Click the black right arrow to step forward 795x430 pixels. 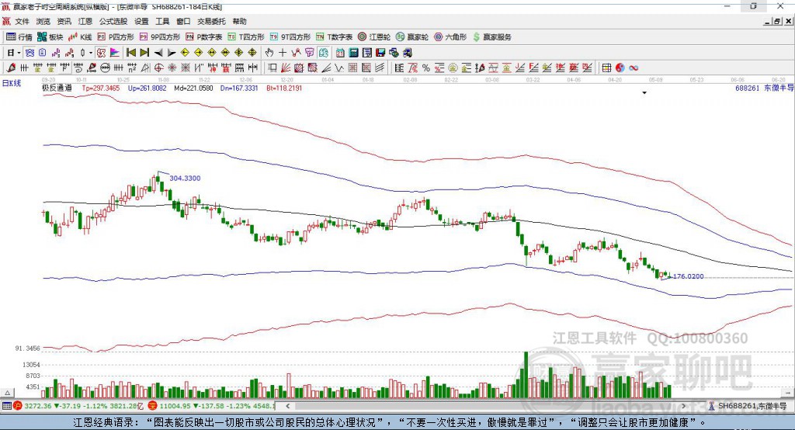(172, 53)
